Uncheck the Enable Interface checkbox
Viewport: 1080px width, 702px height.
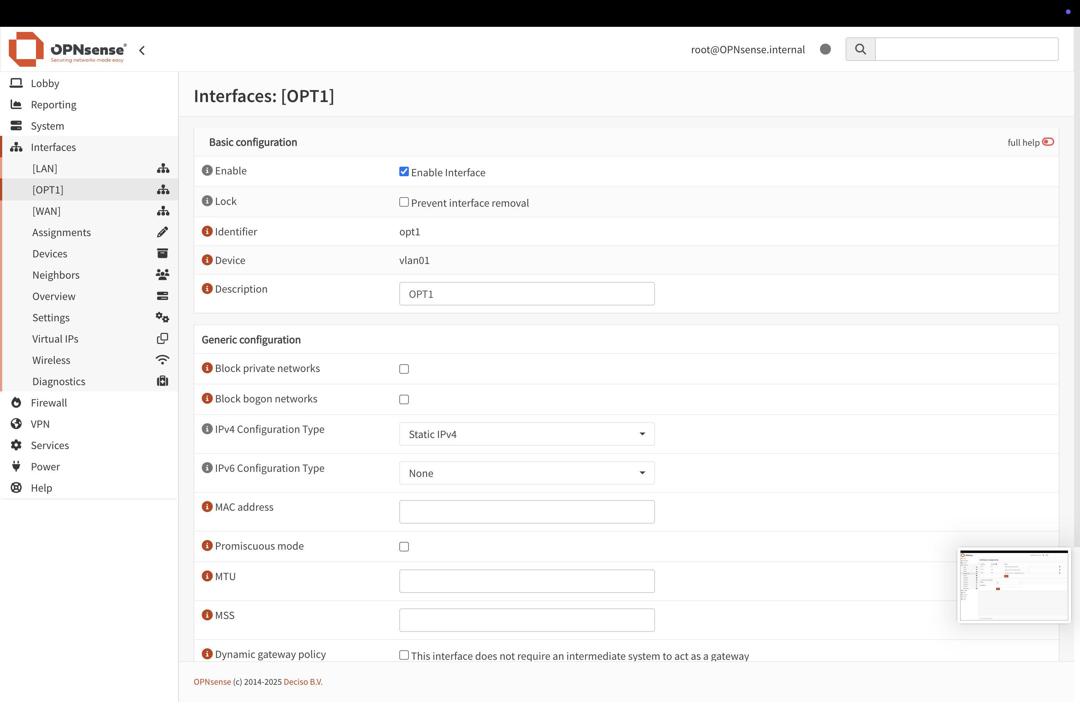coord(404,171)
